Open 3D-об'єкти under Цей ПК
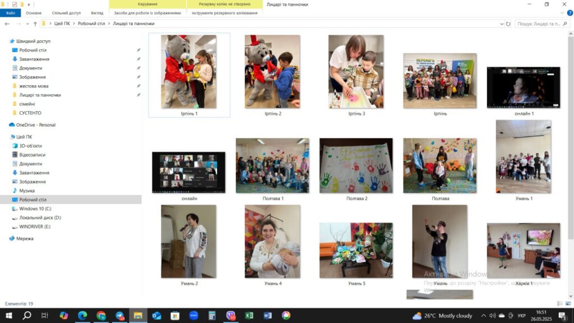The width and height of the screenshot is (574, 323). [30, 146]
